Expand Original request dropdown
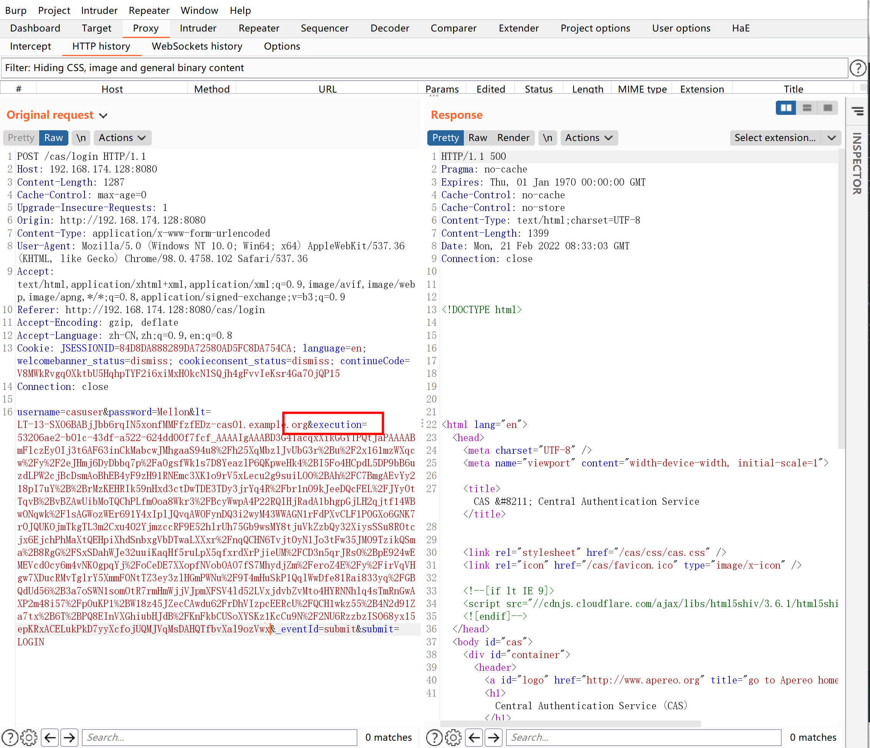The height and width of the screenshot is (748, 870). pos(103,115)
